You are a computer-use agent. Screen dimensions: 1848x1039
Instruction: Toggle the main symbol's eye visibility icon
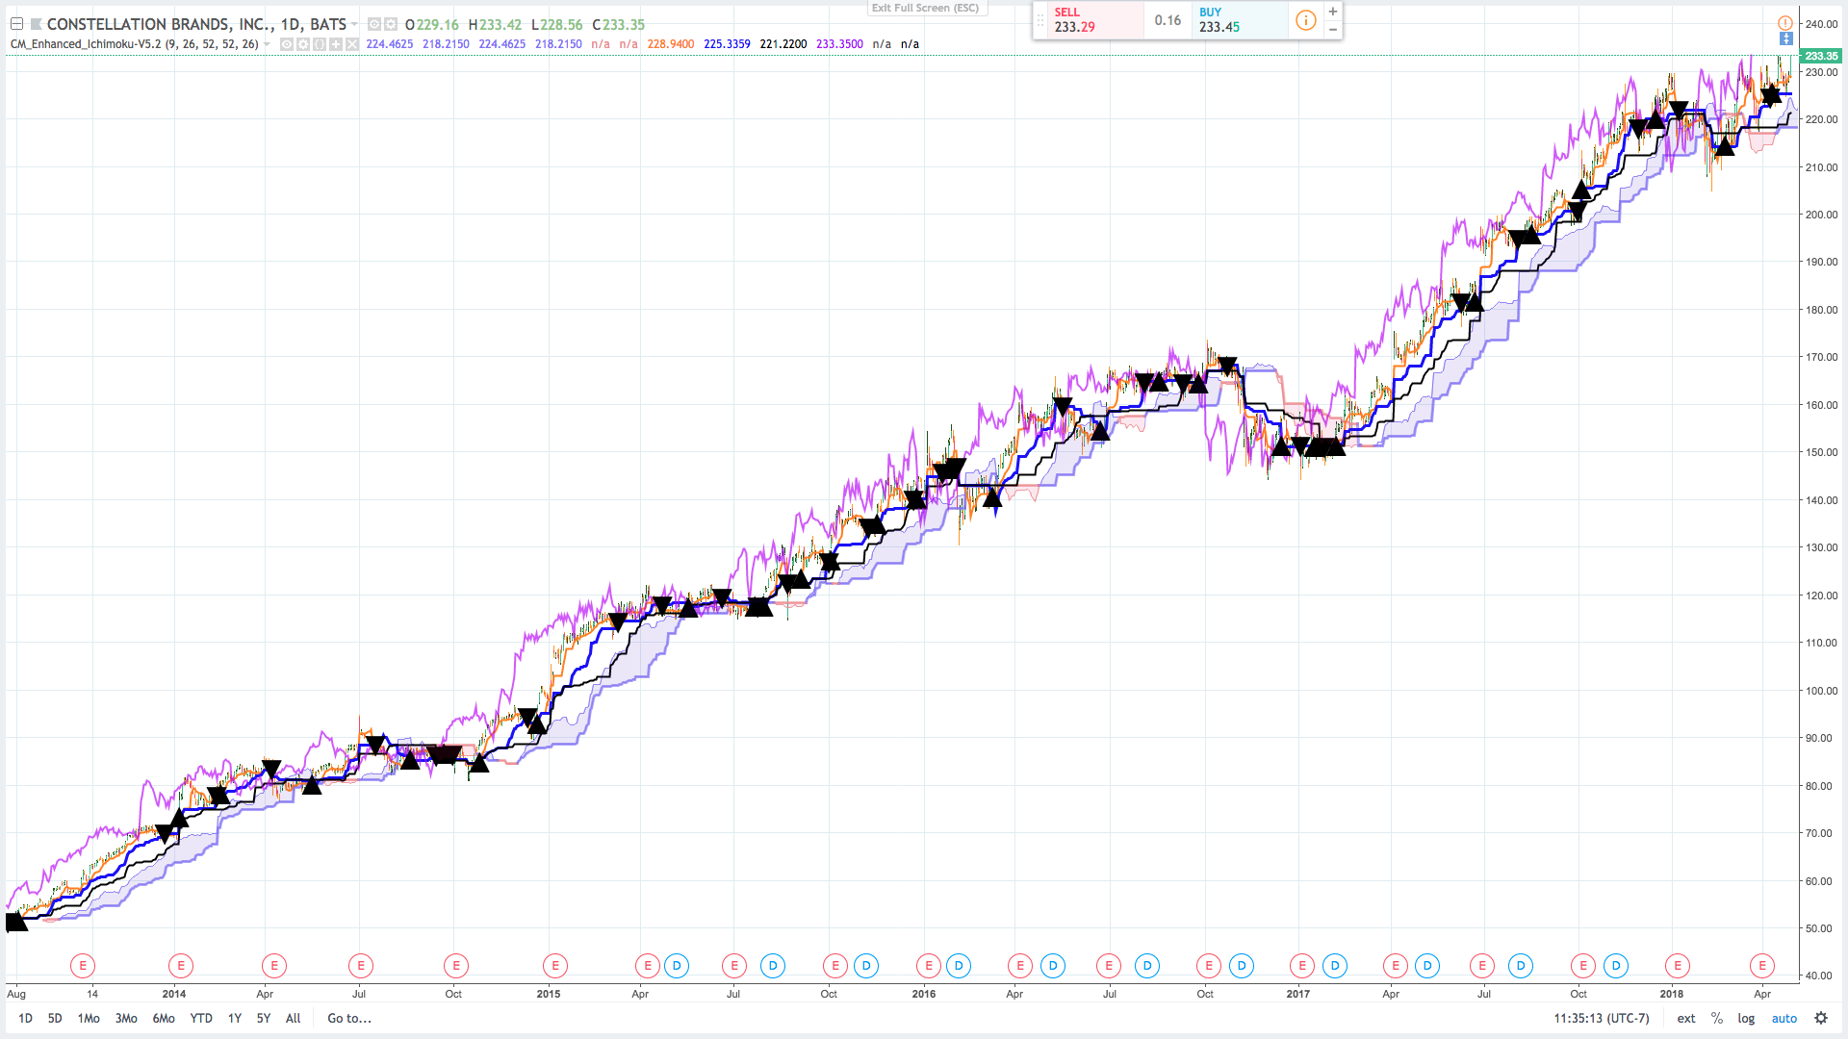coord(374,24)
